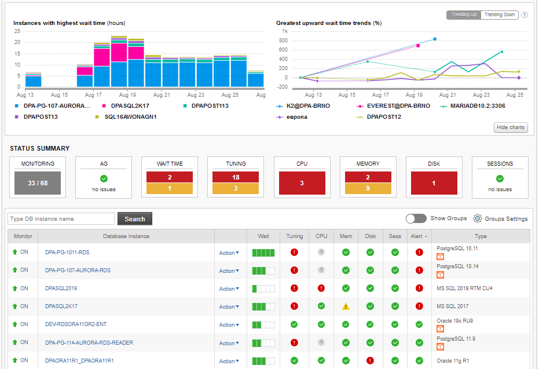Click Disk critical icon for DPAORA11R1_DPAORA11R1
Viewport: 539px width, 369px height.
pos(370,360)
